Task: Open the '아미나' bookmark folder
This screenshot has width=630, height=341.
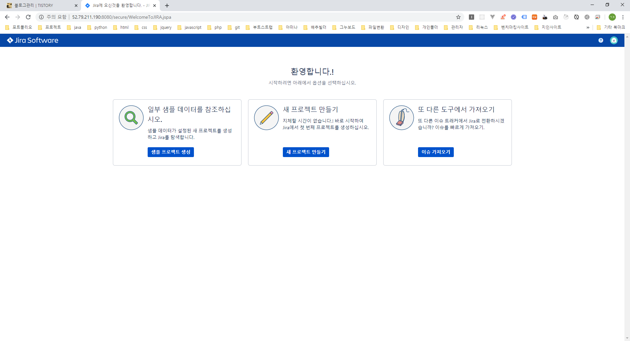Action: click(x=288, y=28)
